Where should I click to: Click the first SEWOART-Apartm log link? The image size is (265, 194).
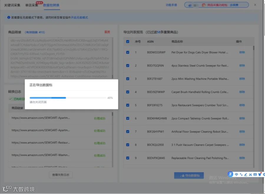(41, 118)
